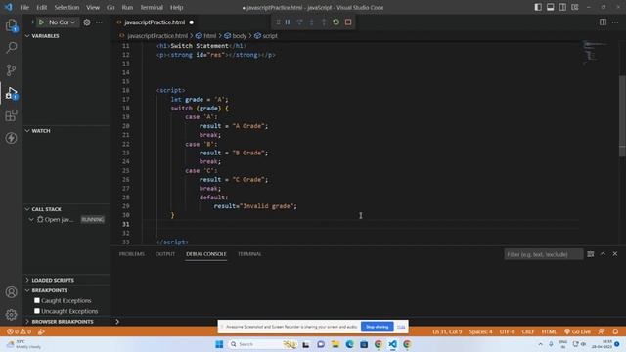Split the editor right
Image resolution: width=626 pixels, height=352 pixels.
pos(603,22)
